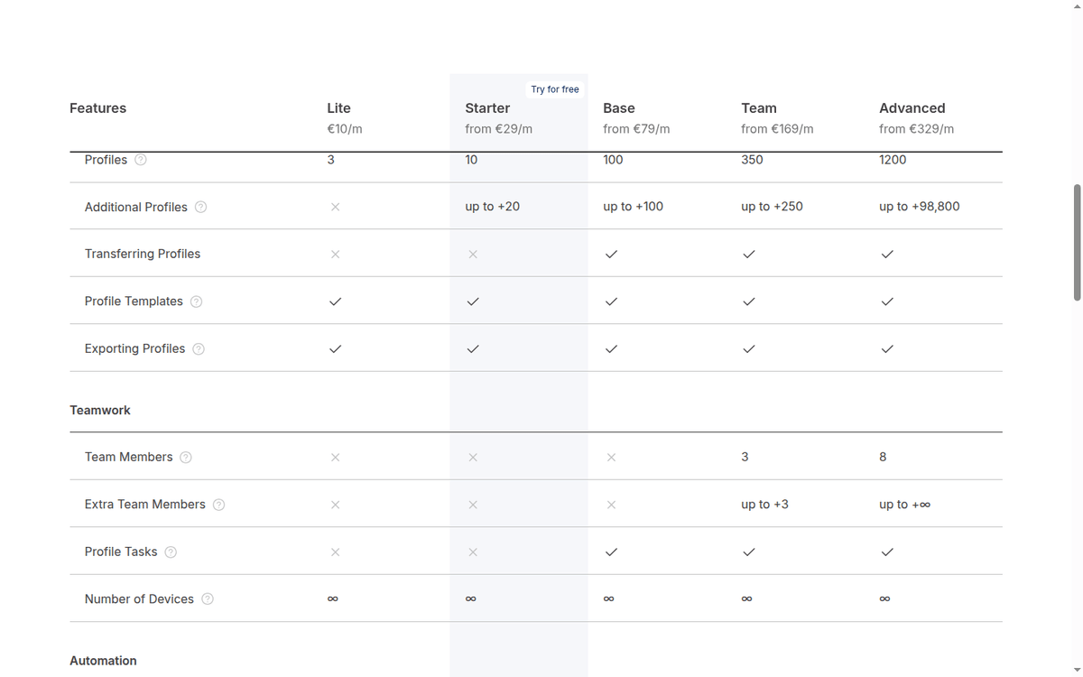This screenshot has height=677, width=1083.
Task: Click the Profiles value 1200
Action: 893,160
